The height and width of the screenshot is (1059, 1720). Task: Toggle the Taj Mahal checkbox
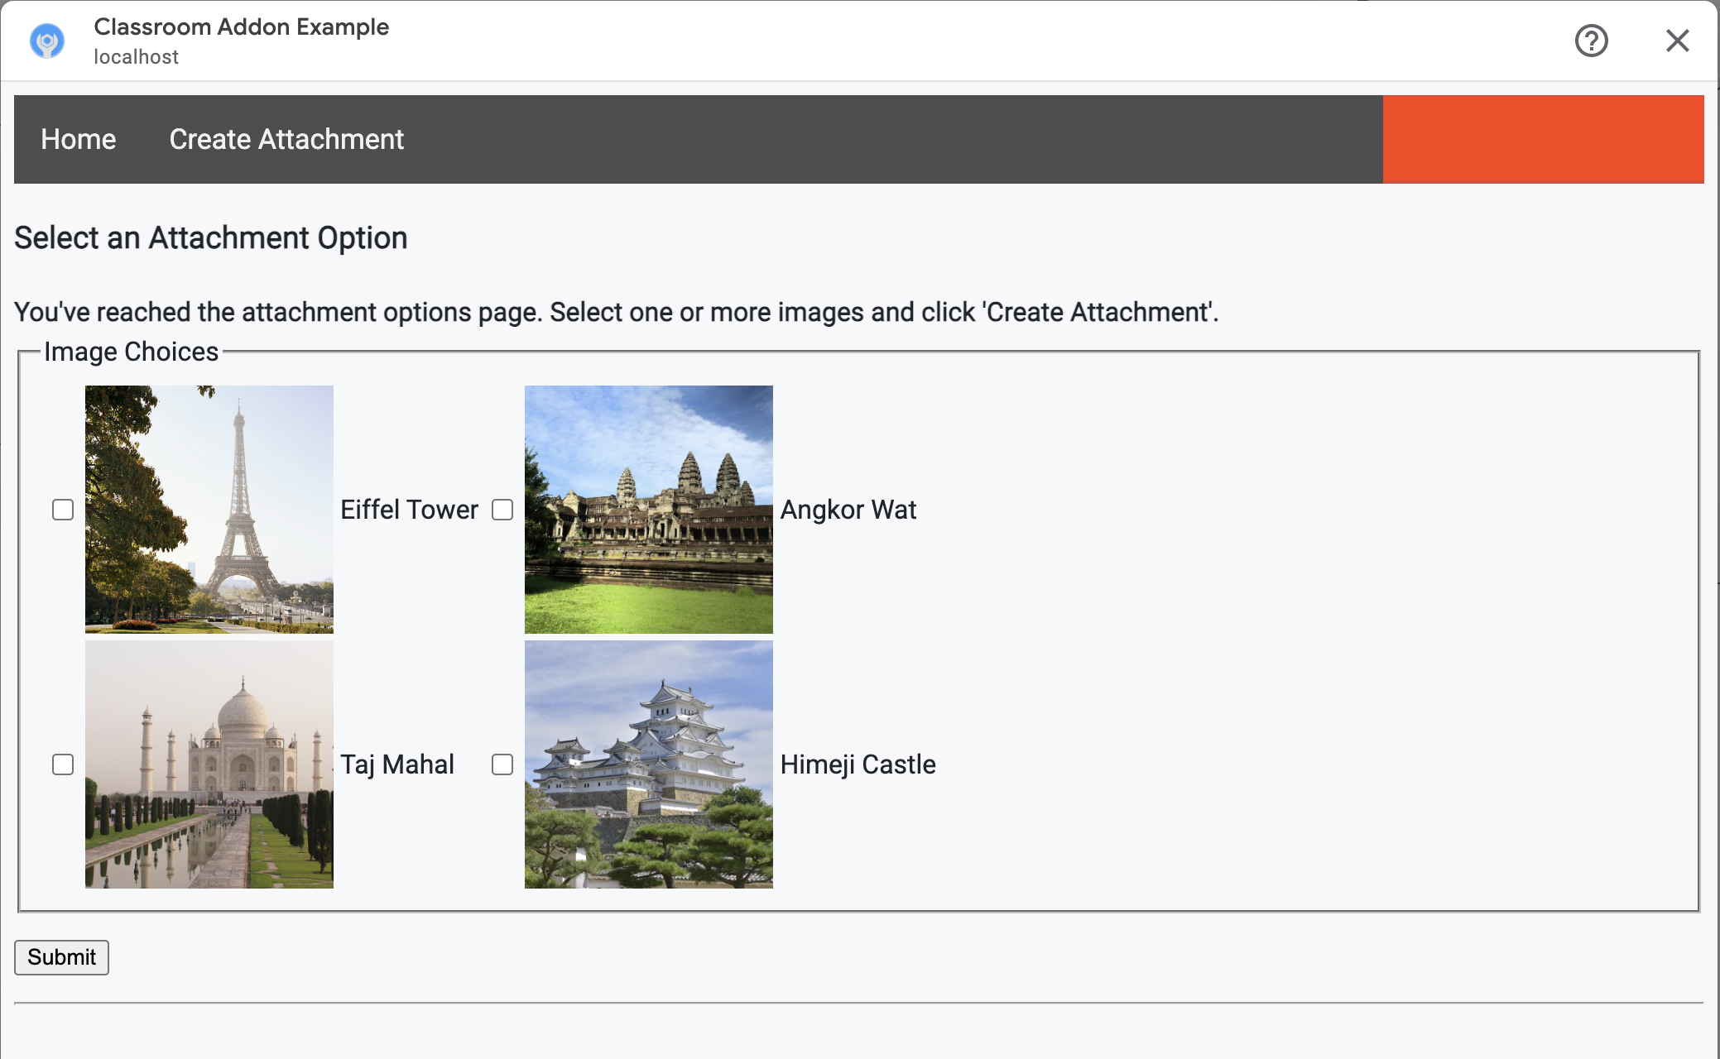[63, 764]
